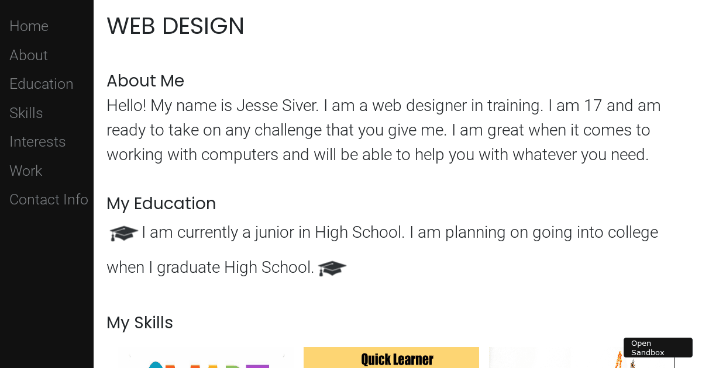Viewport: 702px width, 368px height.
Task: Click the My Education heading
Action: [161, 203]
